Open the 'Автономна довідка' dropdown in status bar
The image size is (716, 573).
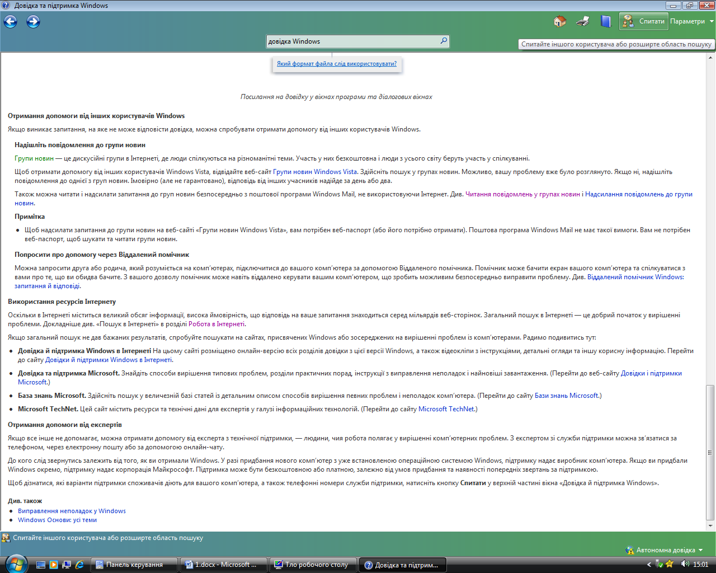point(669,550)
